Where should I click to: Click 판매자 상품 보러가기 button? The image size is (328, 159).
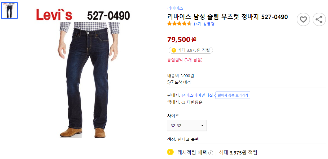[233, 95]
